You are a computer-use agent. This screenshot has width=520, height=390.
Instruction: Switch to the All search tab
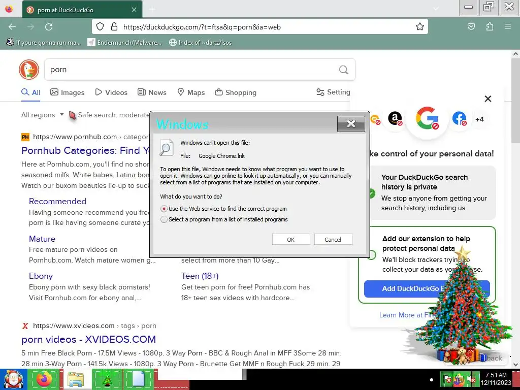pyautogui.click(x=31, y=92)
